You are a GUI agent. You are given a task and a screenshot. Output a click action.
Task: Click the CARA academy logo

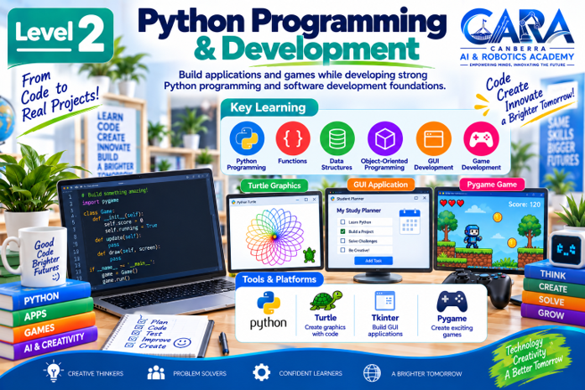(517, 37)
